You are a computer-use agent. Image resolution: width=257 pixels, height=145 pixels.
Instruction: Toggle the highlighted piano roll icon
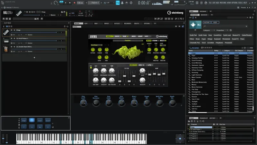(118, 3)
